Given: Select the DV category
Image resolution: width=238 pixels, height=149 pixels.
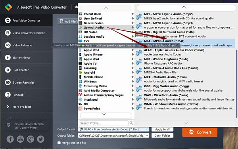Looking at the screenshot, I should [106, 104].
